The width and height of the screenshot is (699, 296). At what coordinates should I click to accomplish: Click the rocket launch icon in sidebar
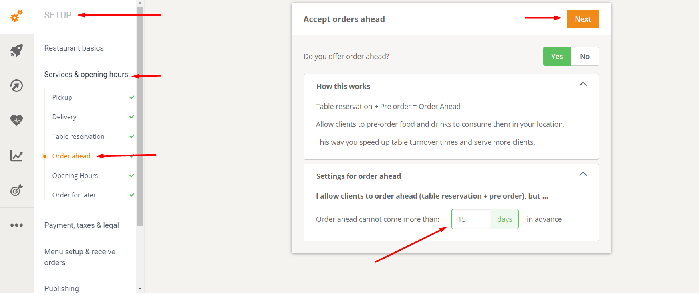point(16,51)
